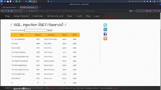161x90 pixels.
Task: Click the Release column header
Action: [x=38, y=35]
